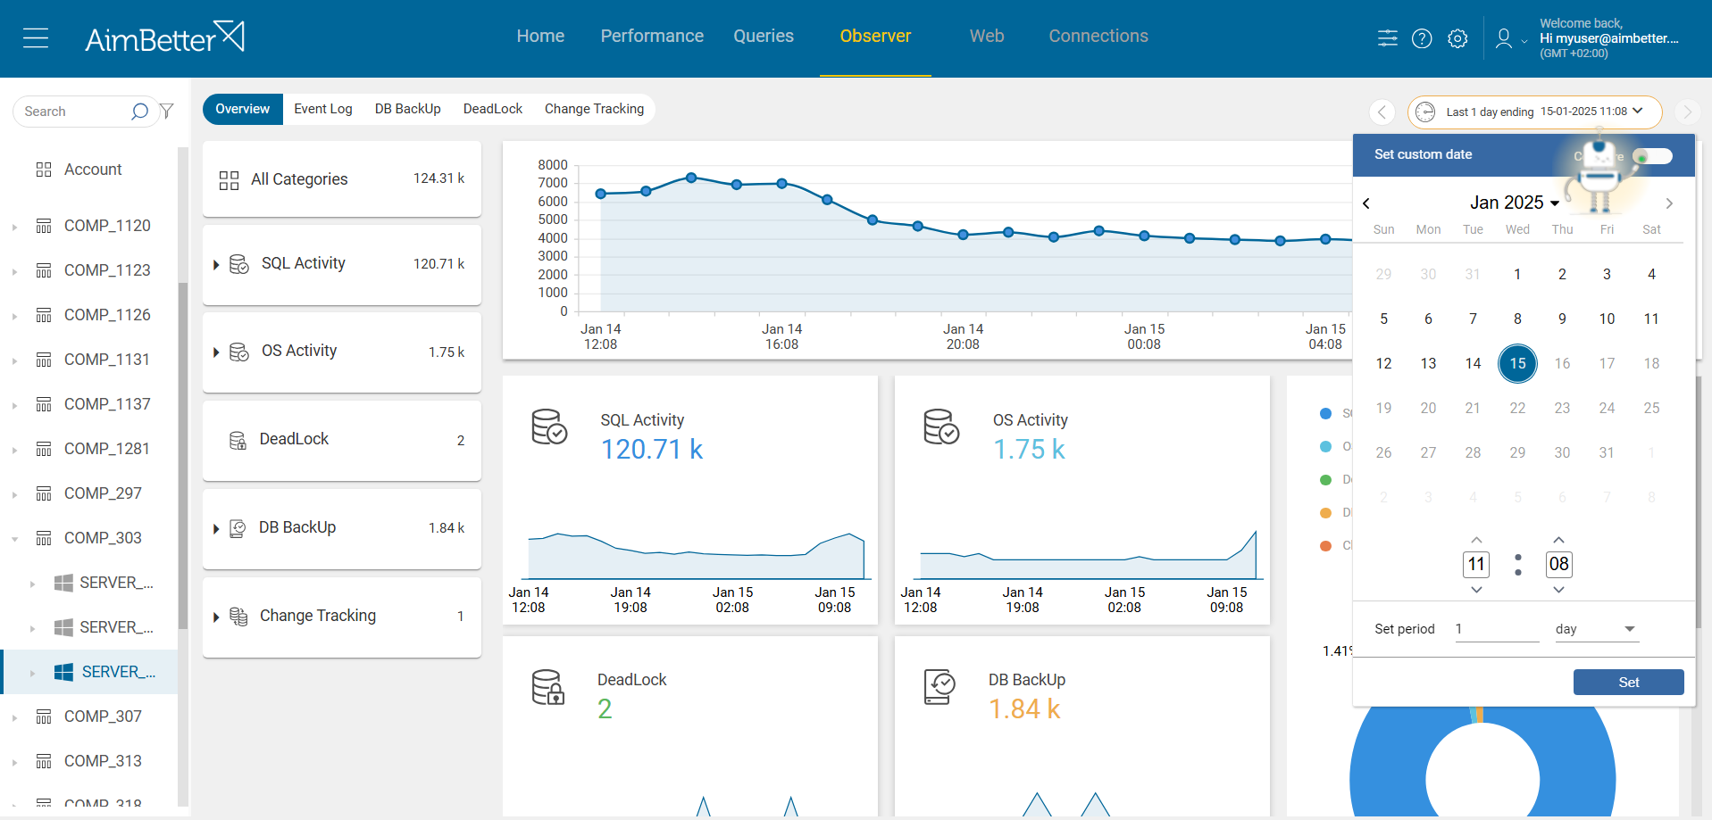Viewport: 1712px width, 820px height.
Task: Go to next month in calendar
Action: click(1669, 203)
